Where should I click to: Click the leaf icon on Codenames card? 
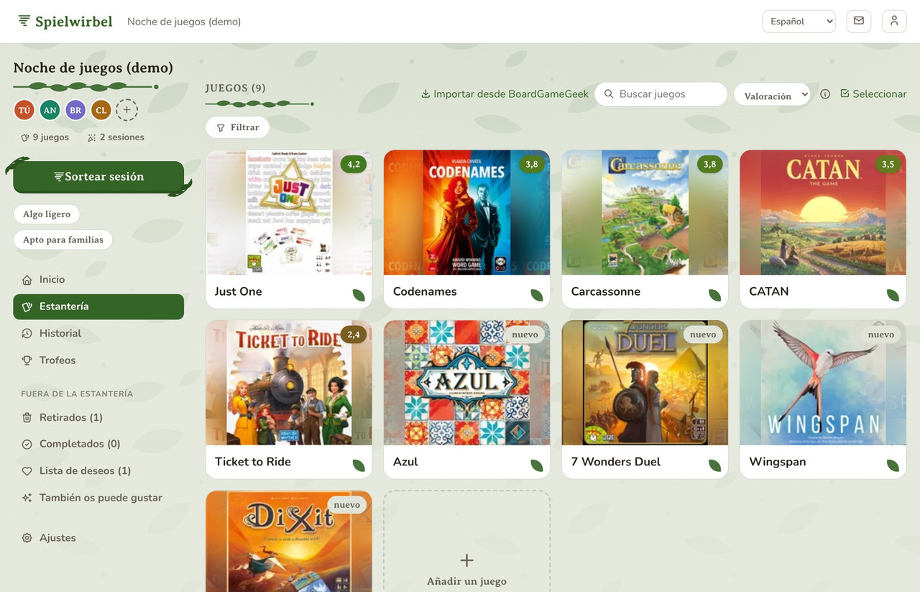click(537, 295)
